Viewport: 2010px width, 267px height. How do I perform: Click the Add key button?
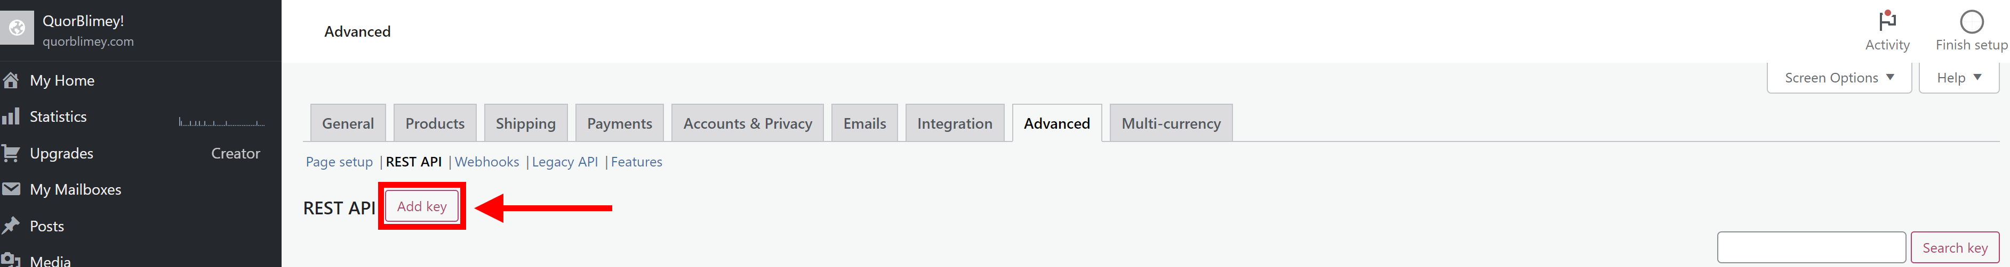(x=421, y=206)
